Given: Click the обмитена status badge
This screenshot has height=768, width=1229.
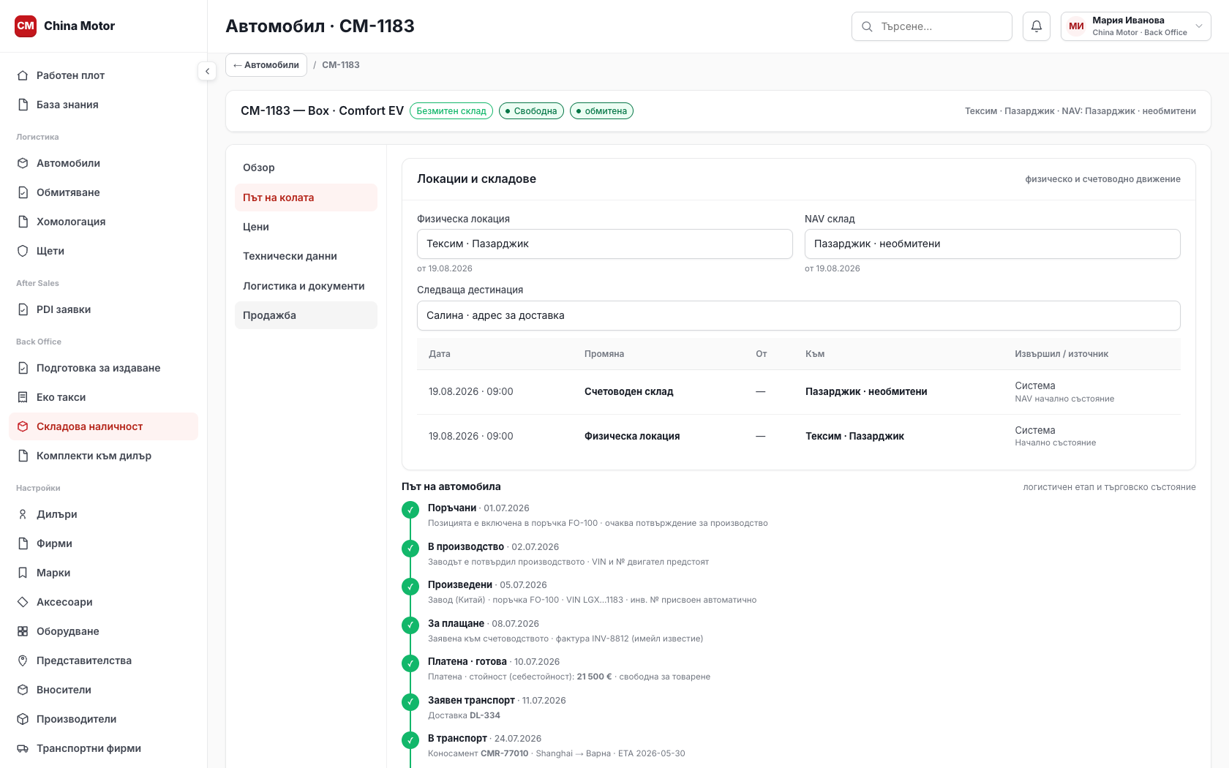Looking at the screenshot, I should pyautogui.click(x=601, y=111).
